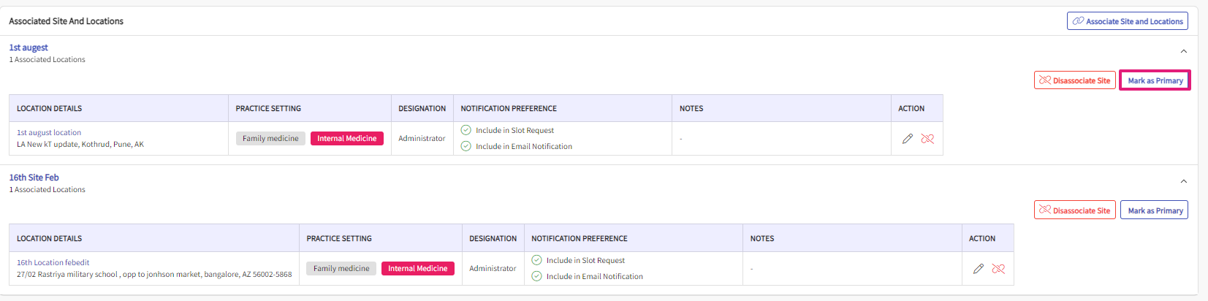Screen dimensions: 1208x301
Task: Unlink the 16th Location febedit row
Action: tap(998, 269)
